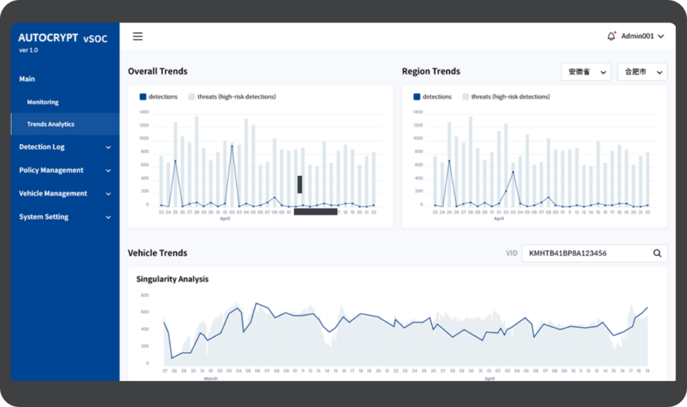Go to the Monitoring page
This screenshot has height=407, width=687.
tap(43, 103)
